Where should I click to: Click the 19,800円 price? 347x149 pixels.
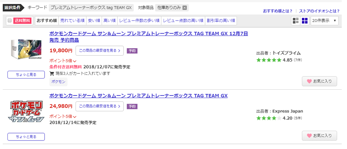pos(61,51)
